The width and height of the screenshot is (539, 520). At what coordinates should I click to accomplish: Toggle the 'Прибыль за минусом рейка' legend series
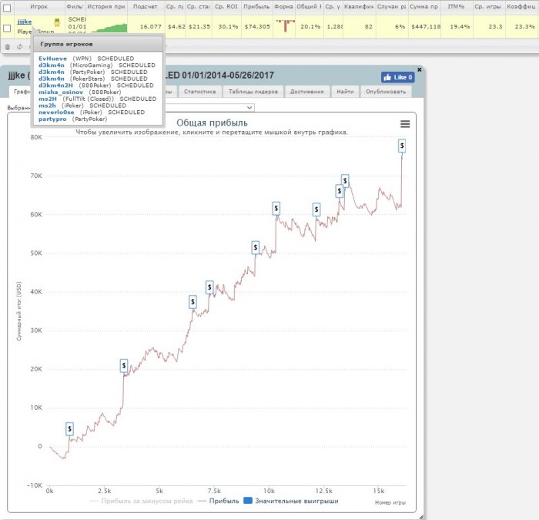(141, 501)
